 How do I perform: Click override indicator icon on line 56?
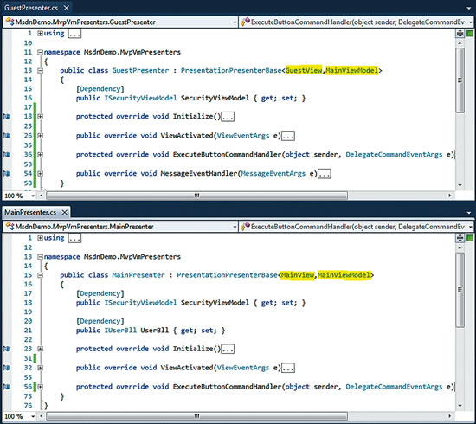7,387
